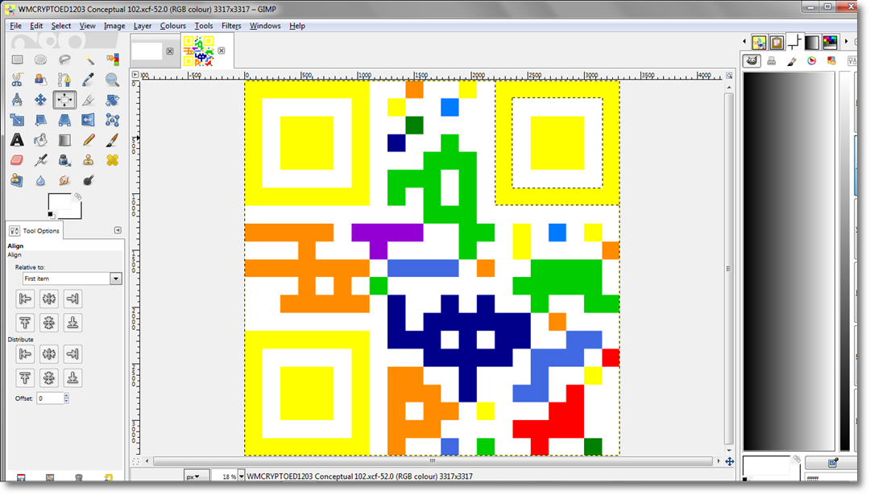Distribute bottoms of targets
870x495 pixels.
coord(72,377)
